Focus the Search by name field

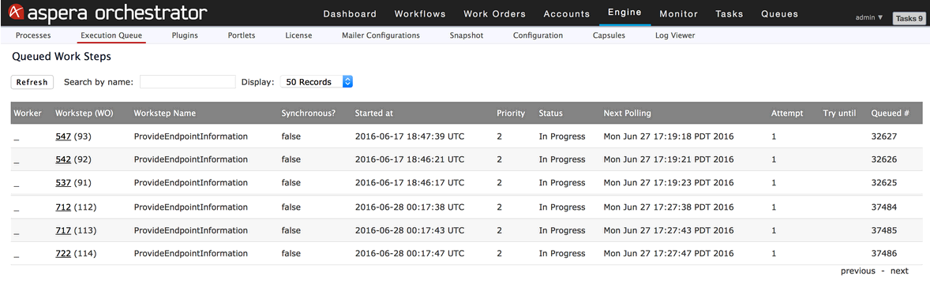(x=187, y=82)
